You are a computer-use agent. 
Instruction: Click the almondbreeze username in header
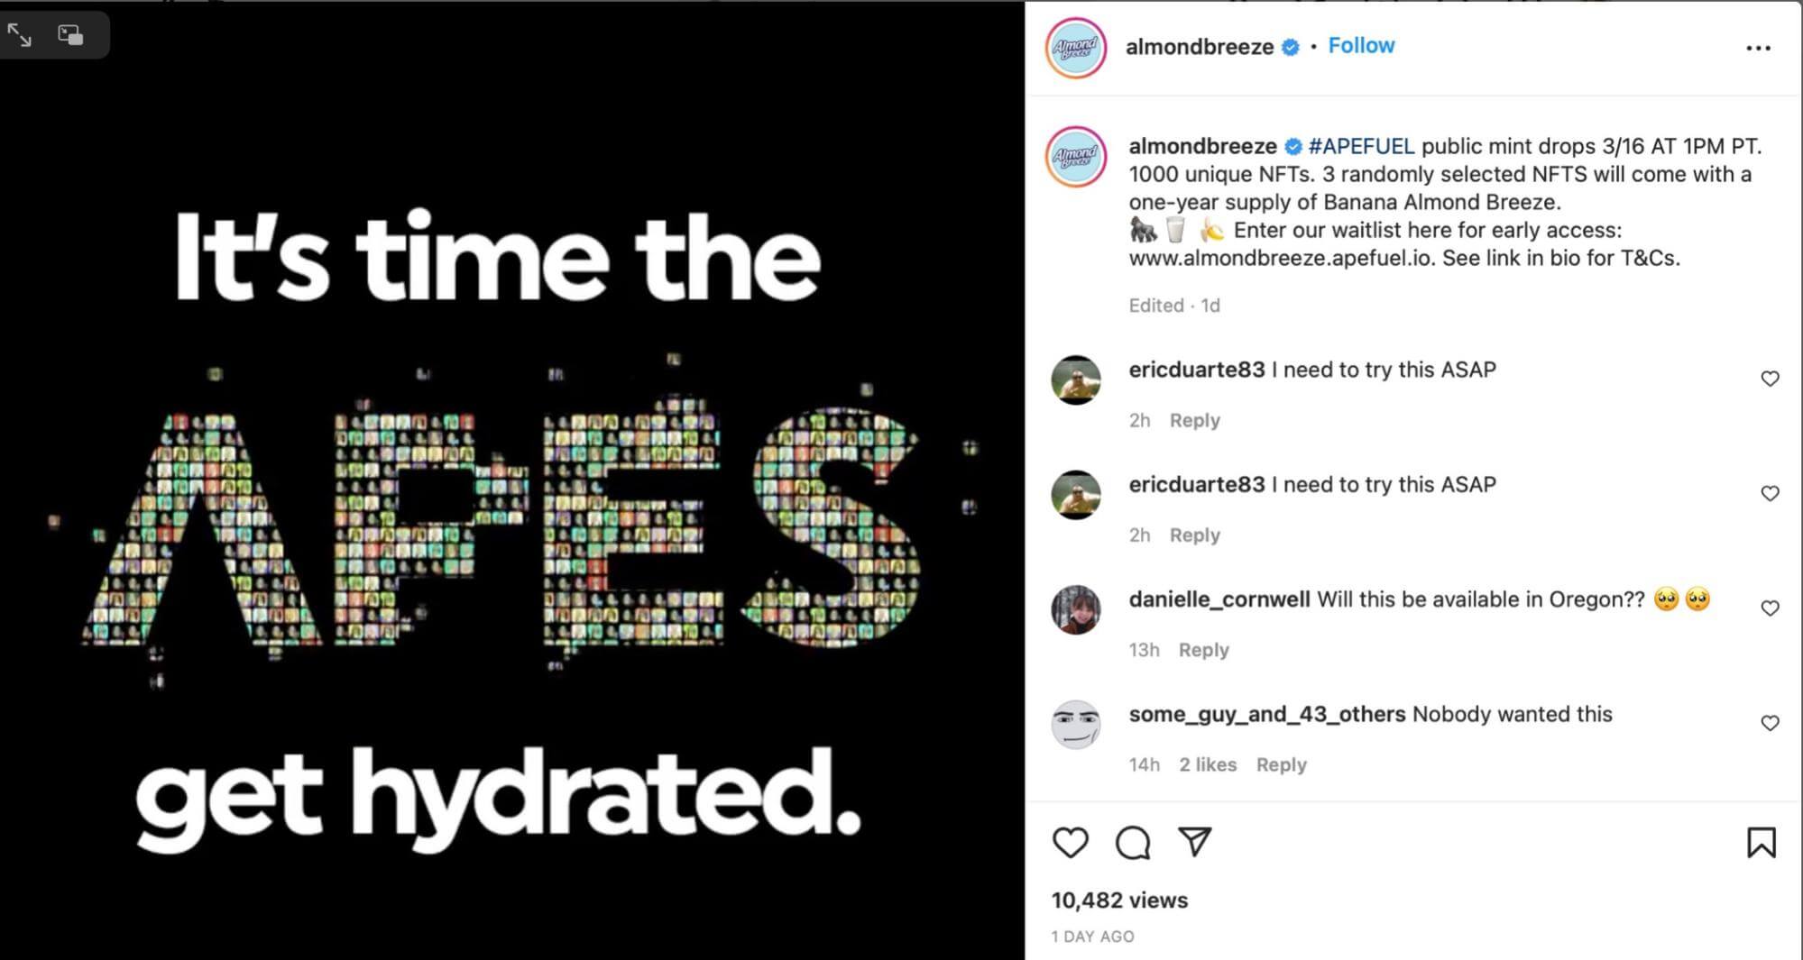(1200, 47)
